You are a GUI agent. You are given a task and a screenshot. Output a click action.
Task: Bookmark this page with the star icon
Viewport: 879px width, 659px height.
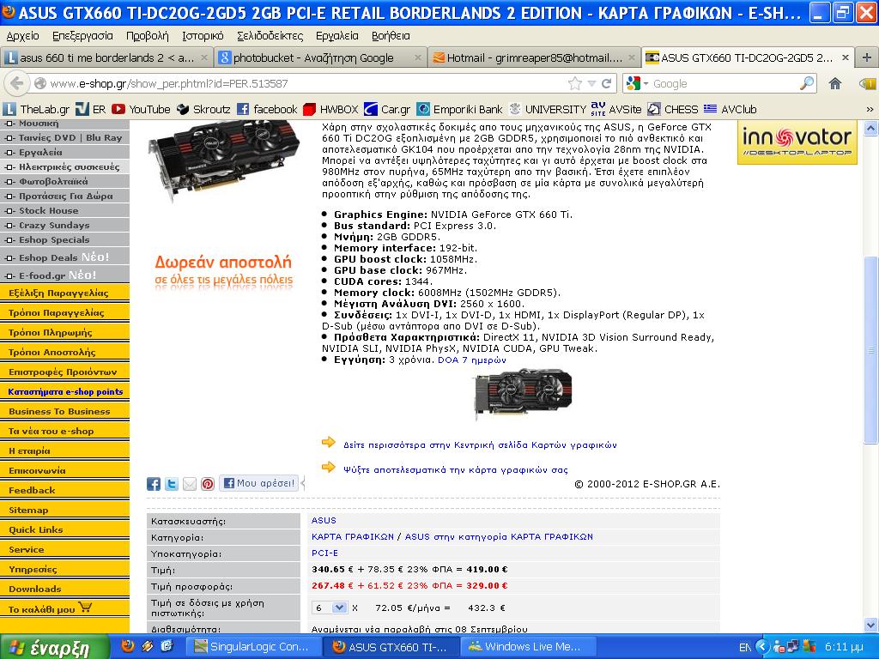[x=575, y=83]
